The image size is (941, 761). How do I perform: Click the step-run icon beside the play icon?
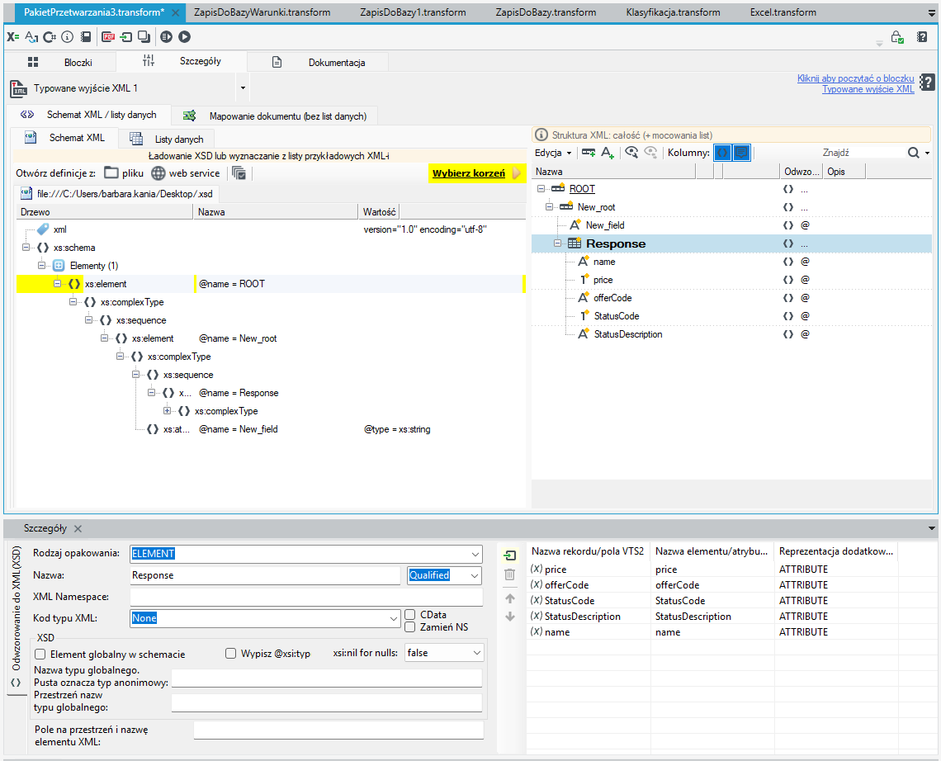pos(166,37)
